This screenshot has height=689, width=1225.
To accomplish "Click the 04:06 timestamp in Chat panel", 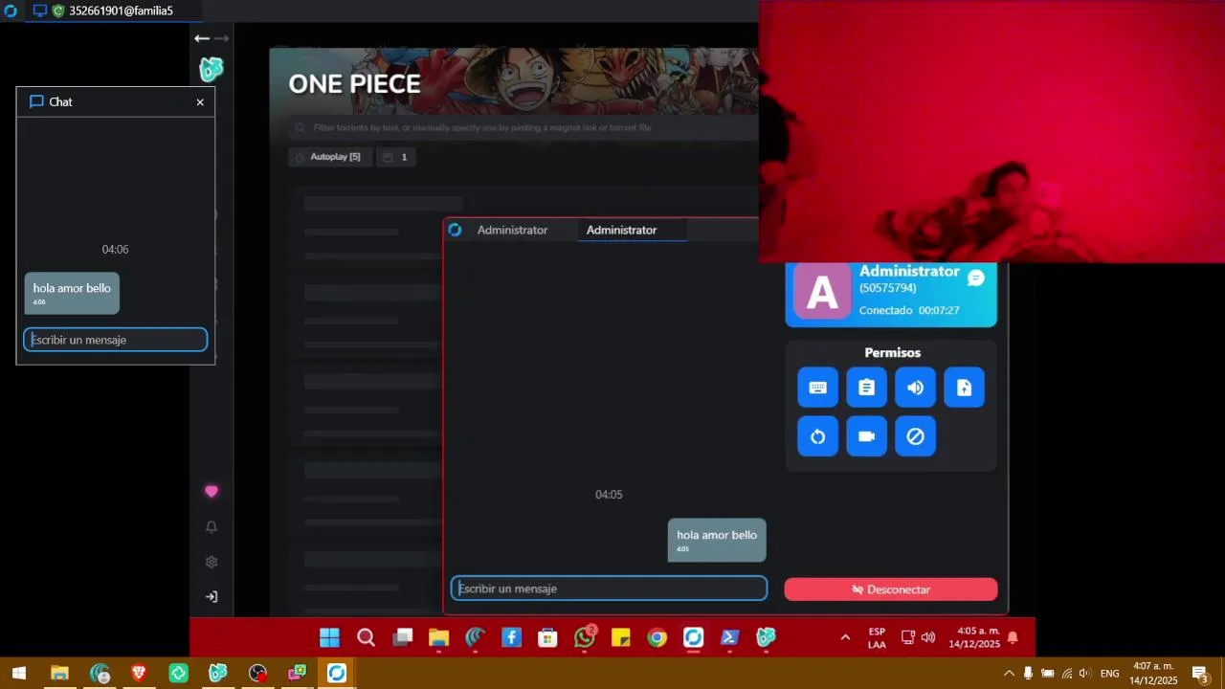I will 115,249.
